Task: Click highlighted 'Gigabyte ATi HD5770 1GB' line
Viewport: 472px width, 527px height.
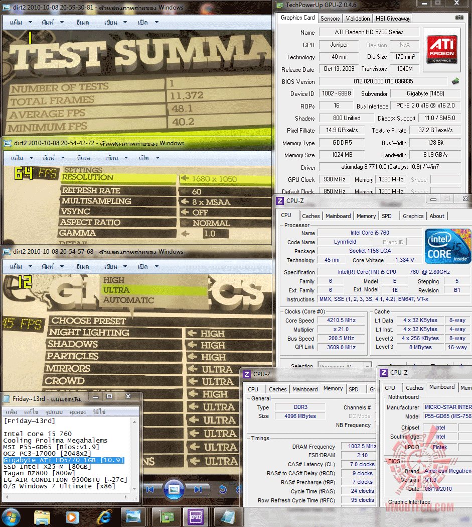Action: pyautogui.click(x=64, y=460)
